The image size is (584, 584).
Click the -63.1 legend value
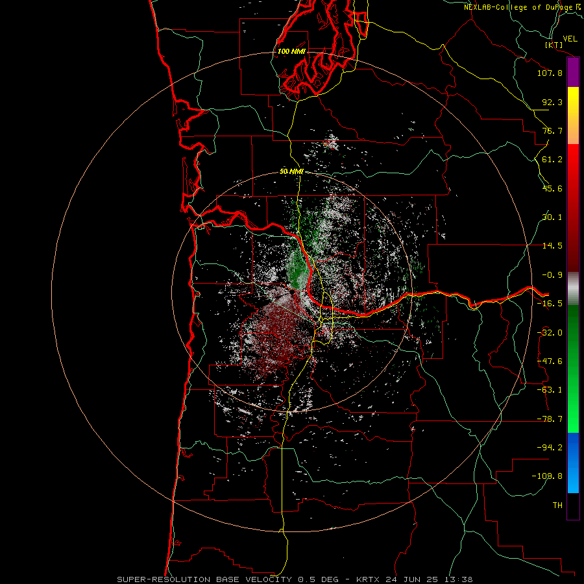[x=550, y=390]
